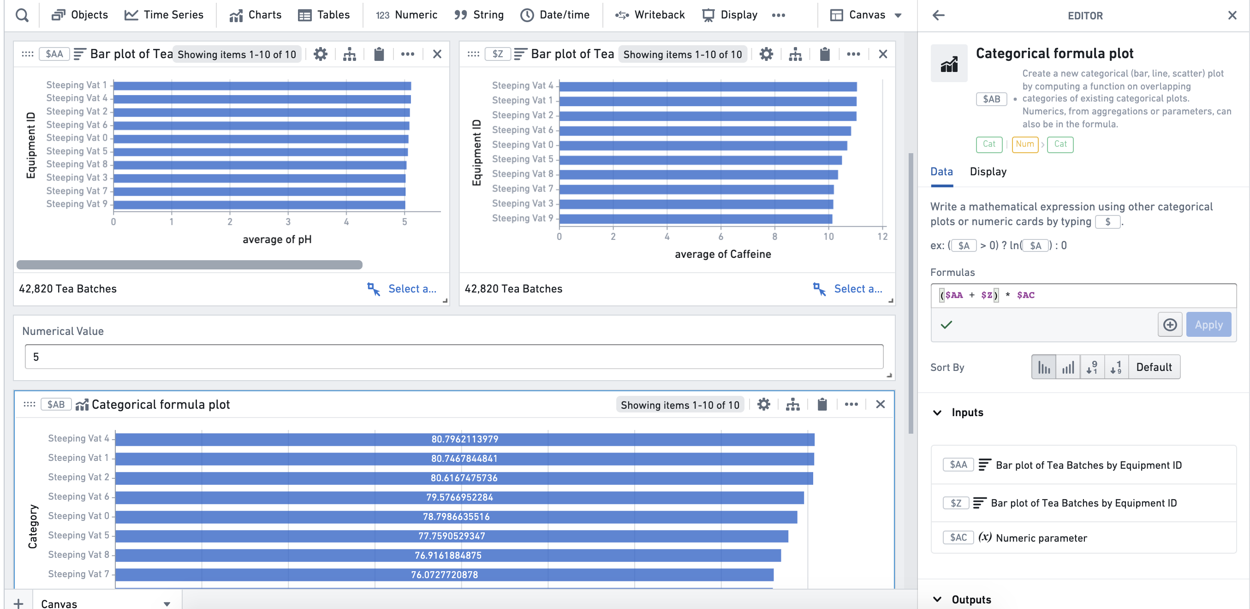Go back using editor arrow icon
The width and height of the screenshot is (1250, 609).
click(939, 15)
